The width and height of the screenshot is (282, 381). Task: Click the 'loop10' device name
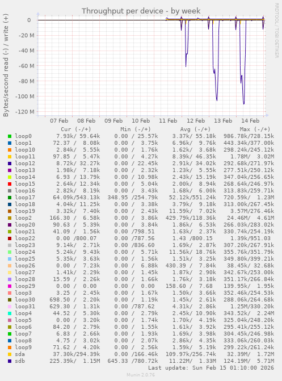25,150
